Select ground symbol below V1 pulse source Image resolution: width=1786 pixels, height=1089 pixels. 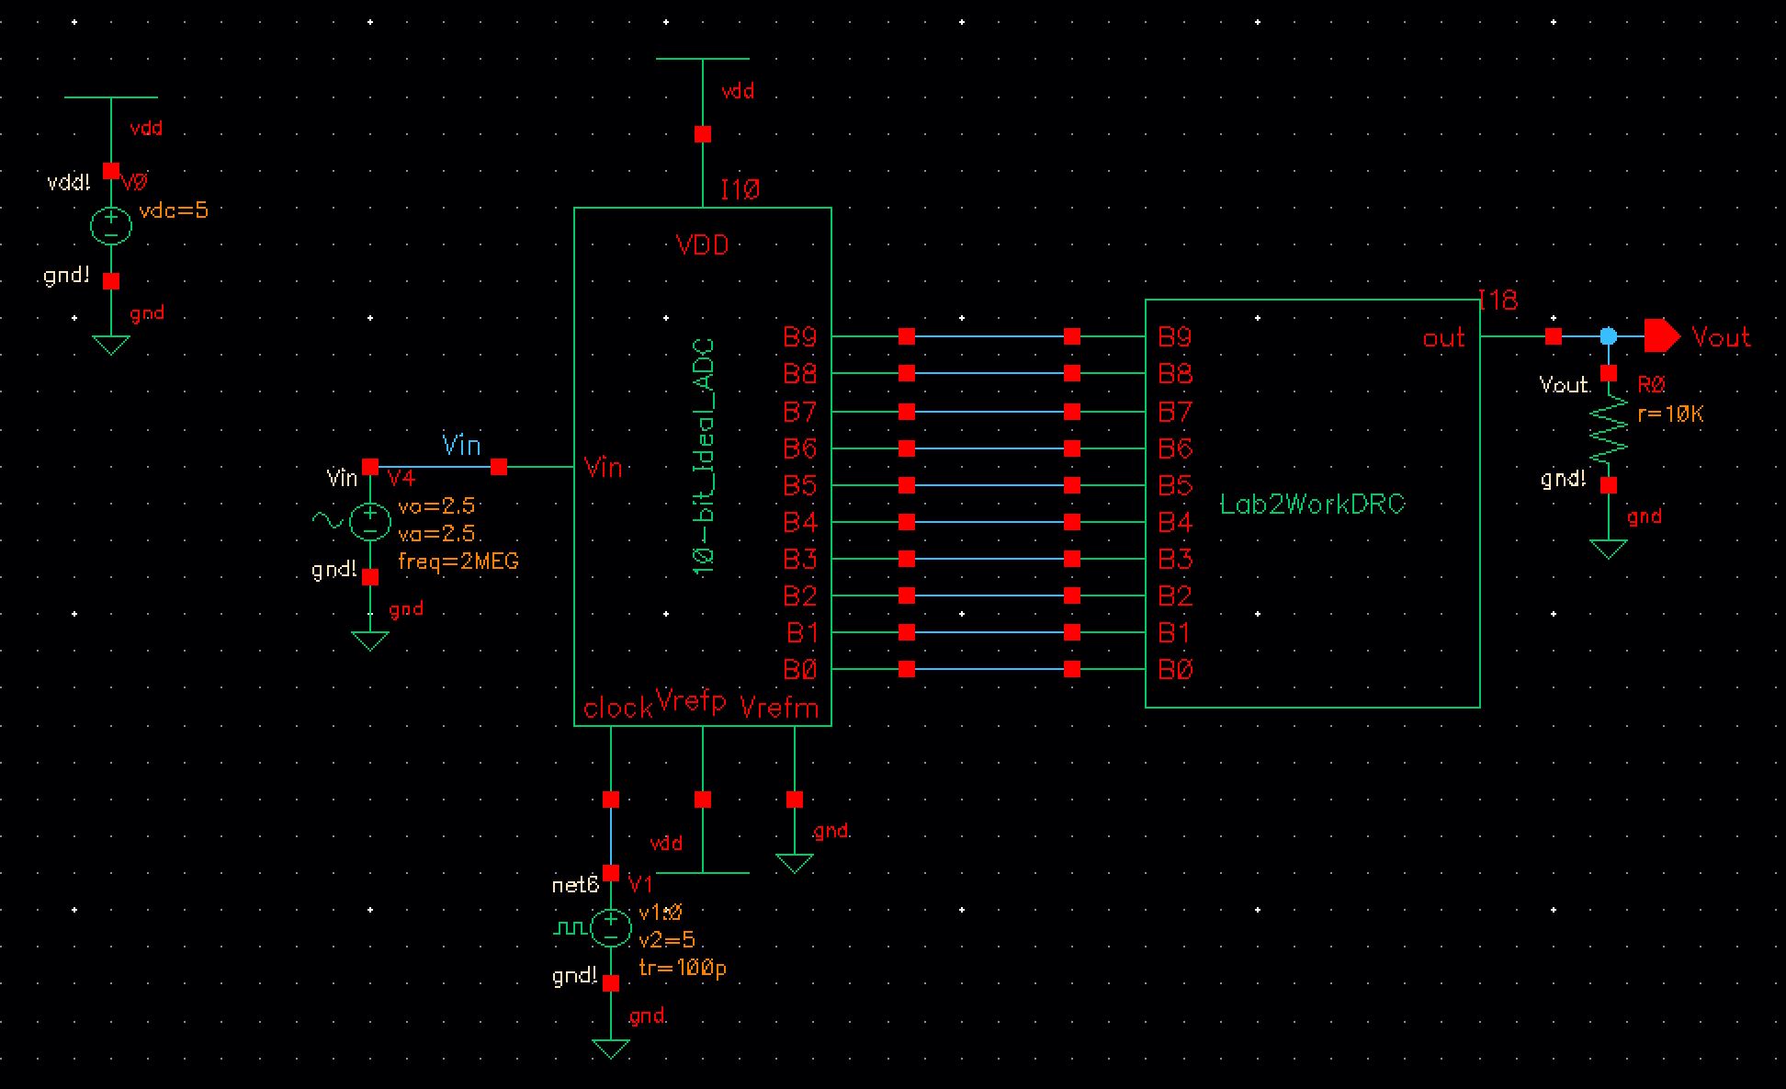[x=611, y=1049]
